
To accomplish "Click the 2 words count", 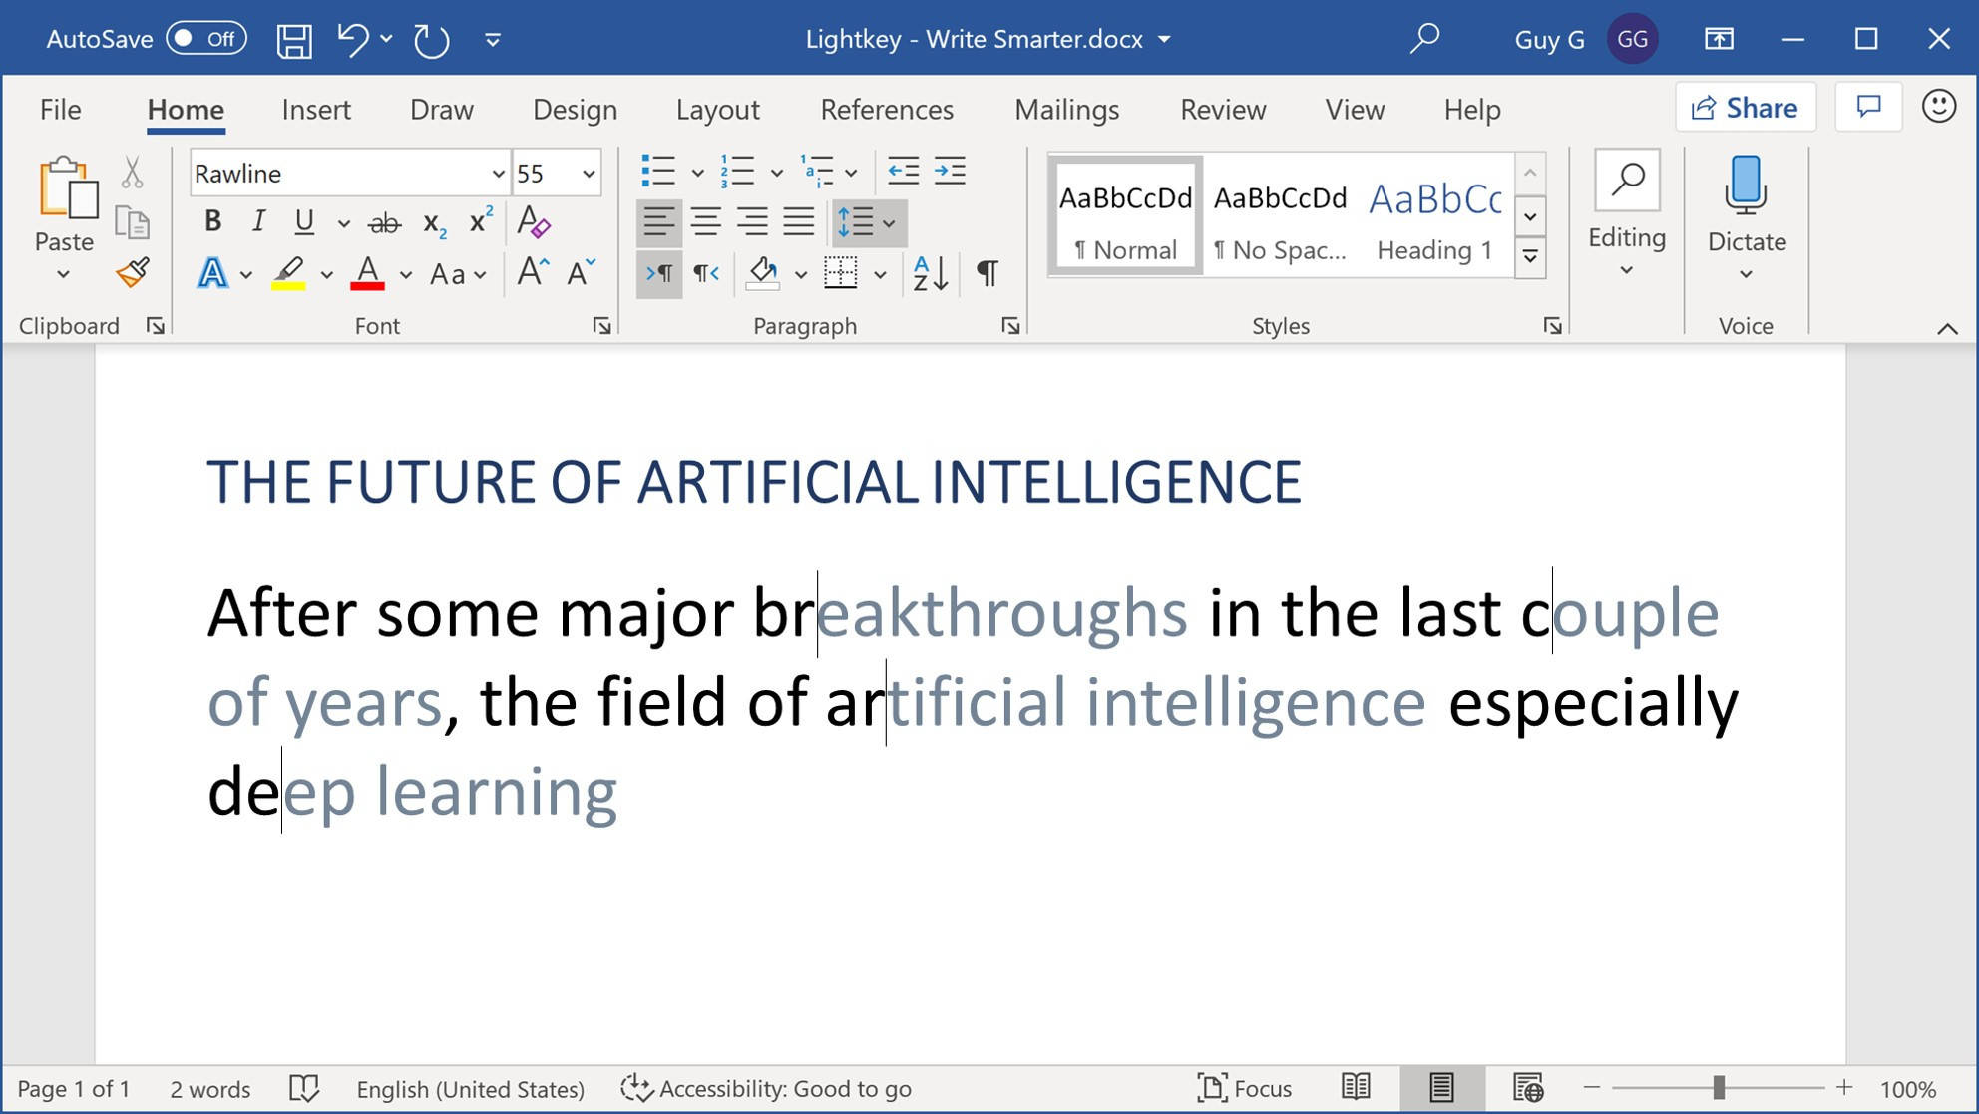I will tap(209, 1089).
